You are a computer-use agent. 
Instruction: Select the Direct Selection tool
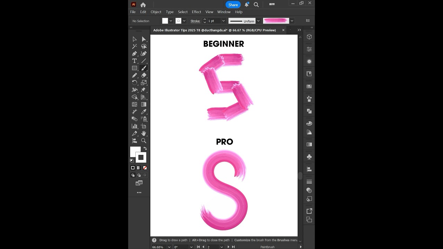[144, 39]
